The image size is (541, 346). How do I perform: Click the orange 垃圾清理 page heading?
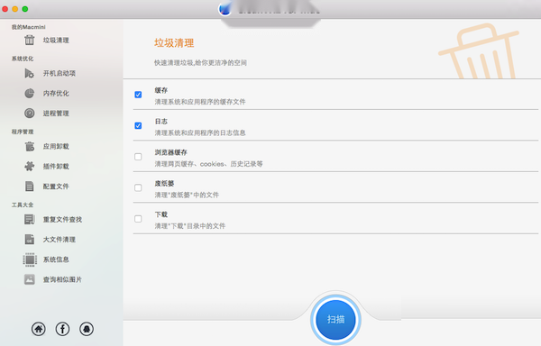(x=174, y=43)
